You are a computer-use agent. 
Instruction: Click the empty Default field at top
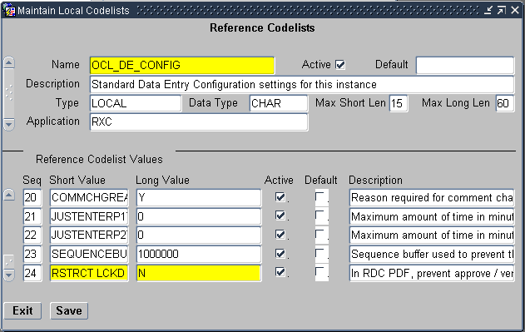(465, 65)
